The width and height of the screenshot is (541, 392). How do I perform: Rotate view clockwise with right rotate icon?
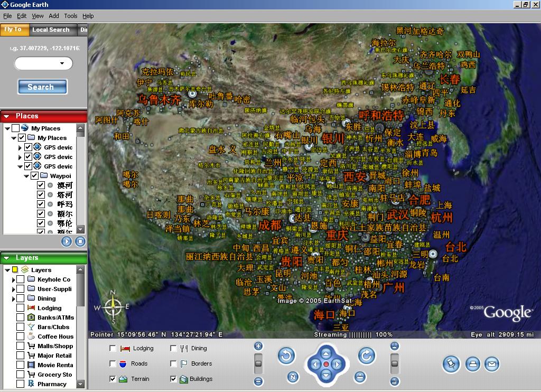coord(366,356)
